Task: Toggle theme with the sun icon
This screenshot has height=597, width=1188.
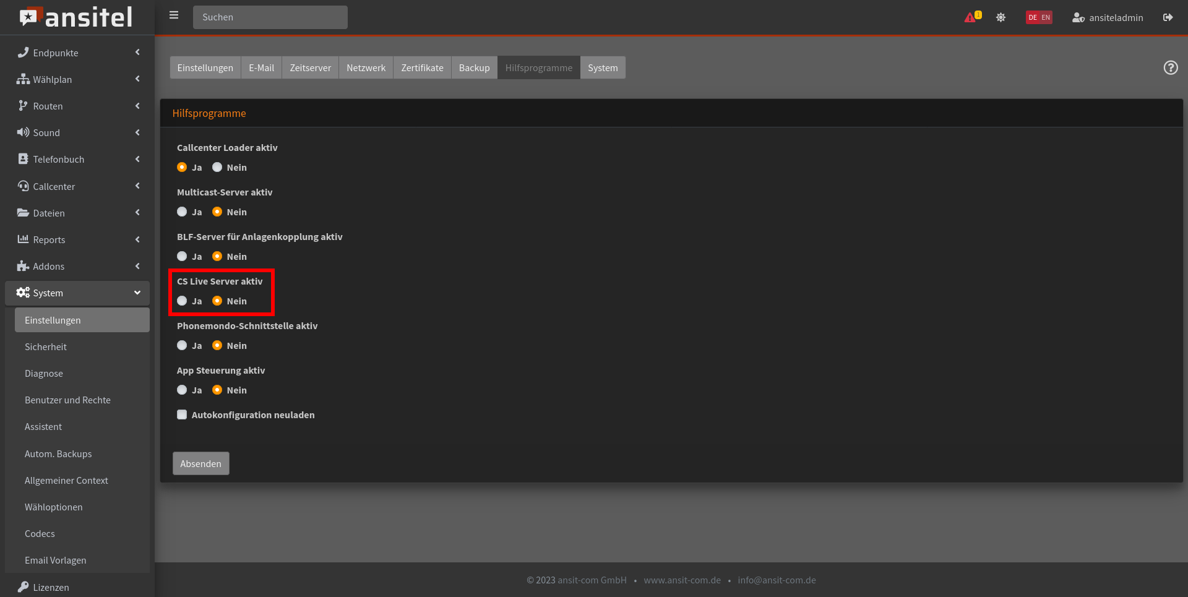Action: point(1001,17)
